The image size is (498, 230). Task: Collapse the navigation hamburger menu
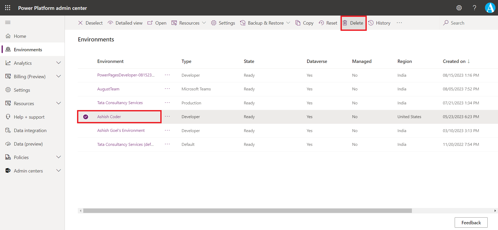tap(8, 23)
